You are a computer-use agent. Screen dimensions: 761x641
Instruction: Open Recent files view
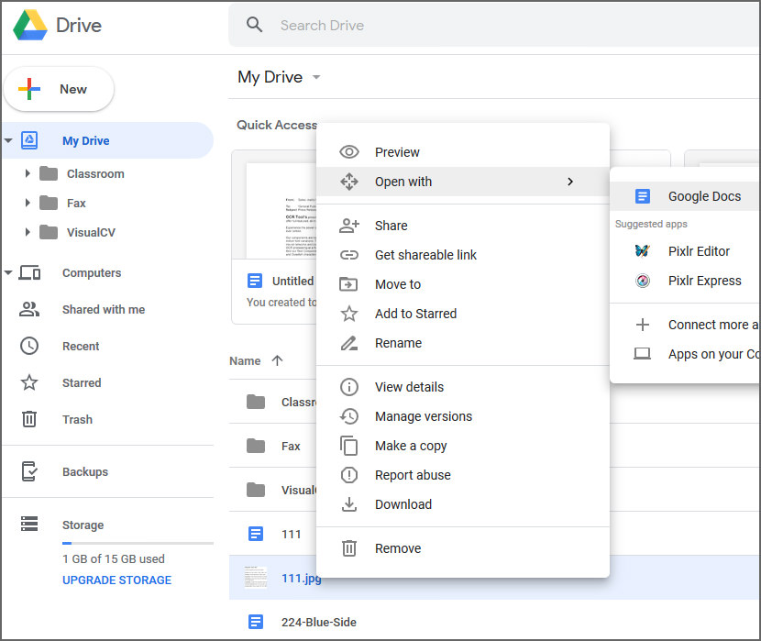point(81,346)
